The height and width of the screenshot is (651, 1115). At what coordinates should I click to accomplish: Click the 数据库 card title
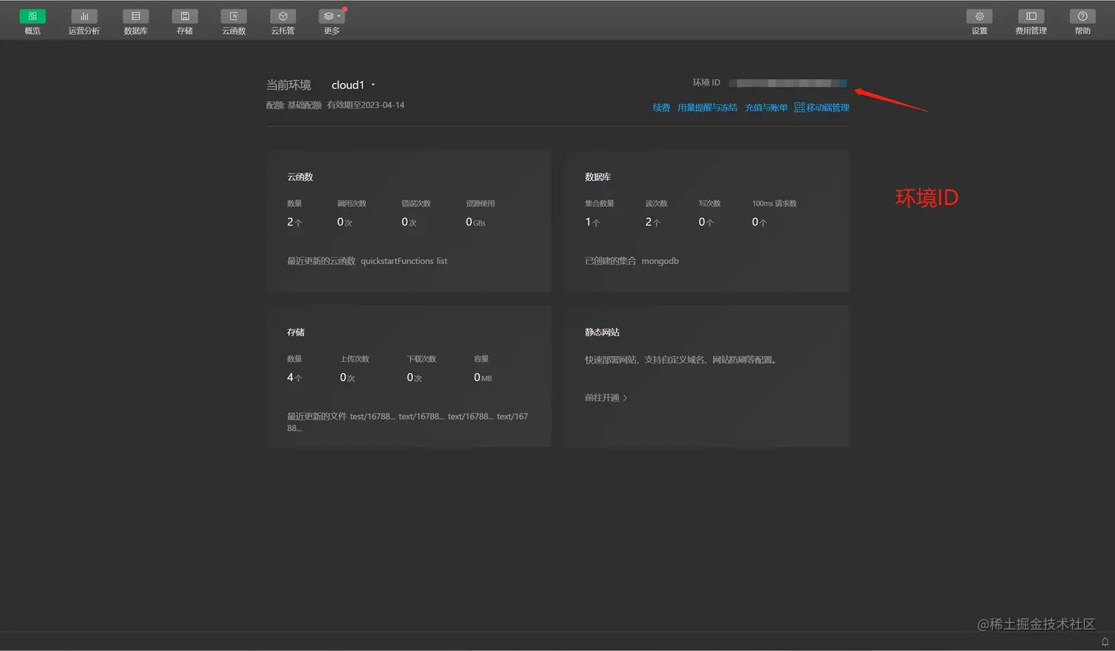tap(598, 177)
